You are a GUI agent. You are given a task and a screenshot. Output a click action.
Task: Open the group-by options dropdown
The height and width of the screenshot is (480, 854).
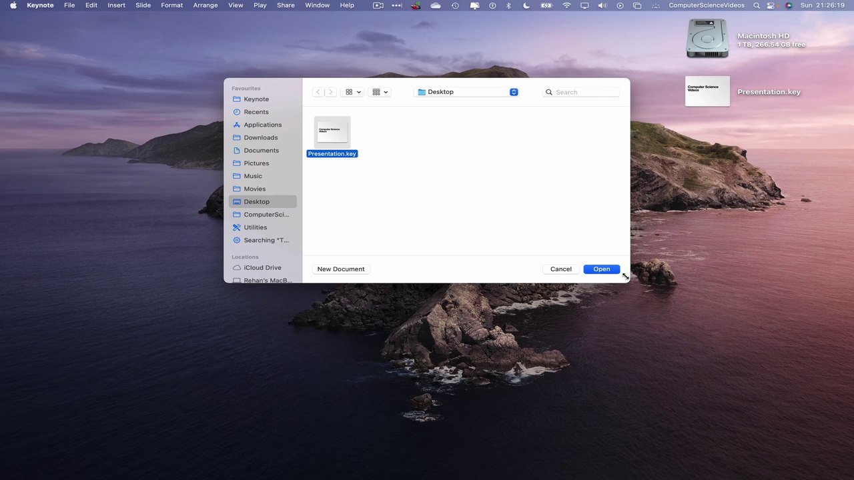(x=380, y=92)
